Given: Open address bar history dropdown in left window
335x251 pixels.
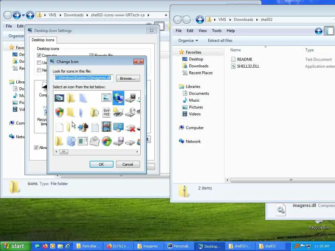Looking at the screenshot, I should [166, 15].
